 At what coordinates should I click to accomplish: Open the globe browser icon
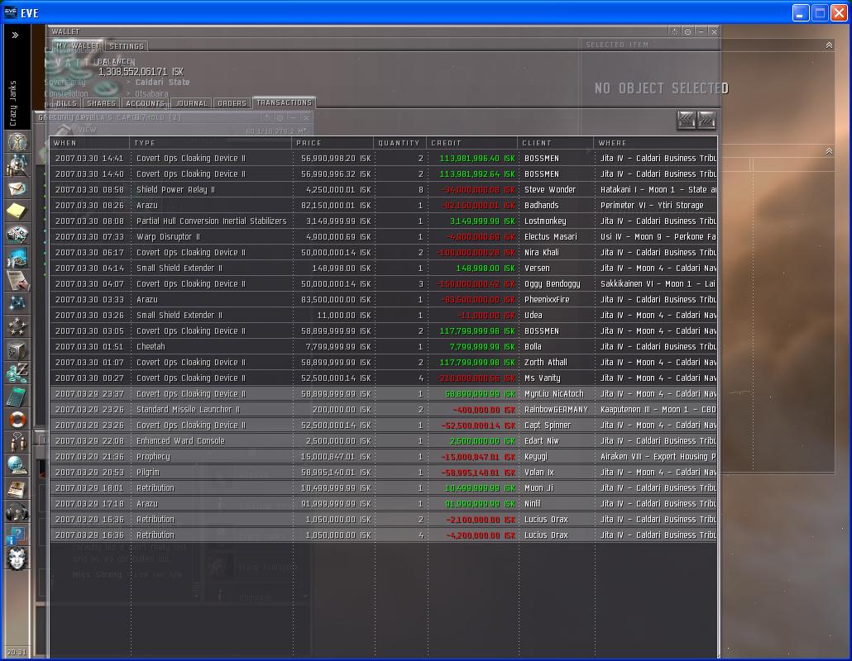pos(17,465)
